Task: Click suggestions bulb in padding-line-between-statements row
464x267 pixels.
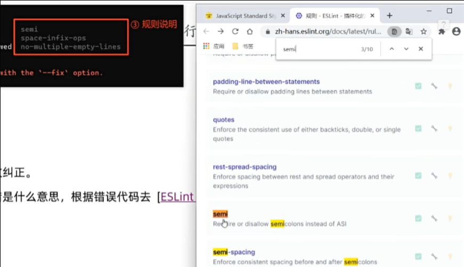Action: (450, 86)
